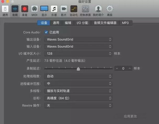Open the 显示 display preferences icon
159x124 pixels.
pyautogui.click(x=44, y=9)
